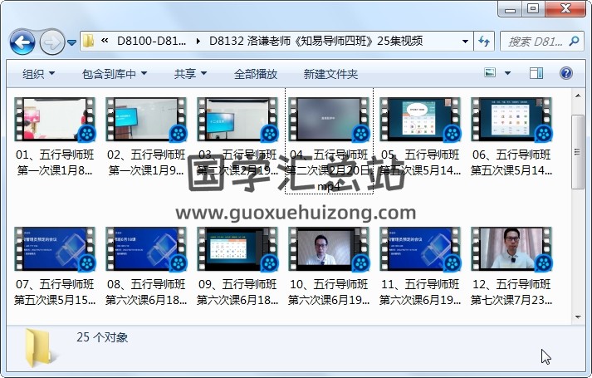The height and width of the screenshot is (378, 592).
Task: Open the 组织 menu
Action: pyautogui.click(x=38, y=74)
